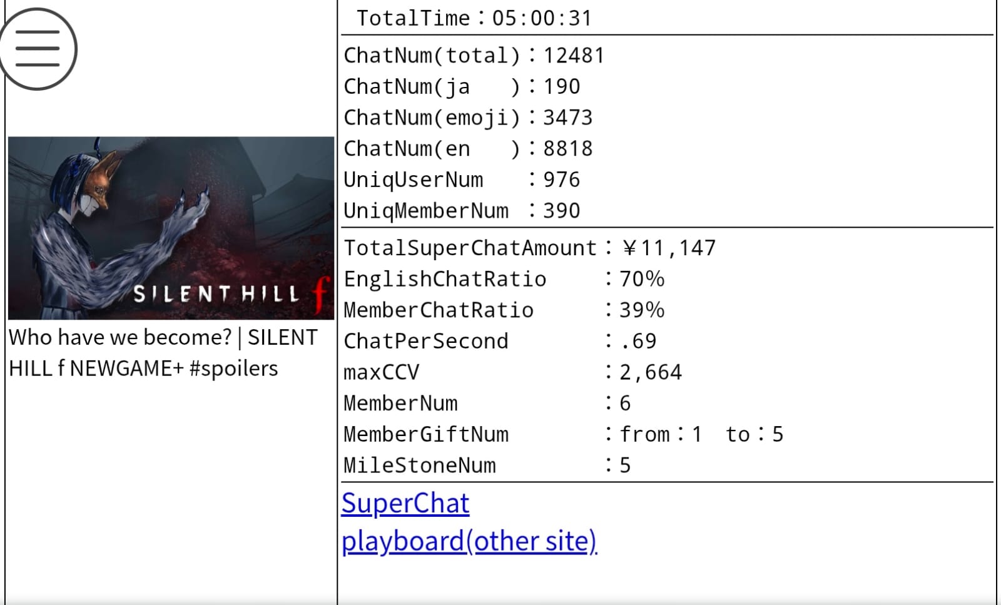Click the UniqUserNum label
The width and height of the screenshot is (1001, 605).
[414, 180]
